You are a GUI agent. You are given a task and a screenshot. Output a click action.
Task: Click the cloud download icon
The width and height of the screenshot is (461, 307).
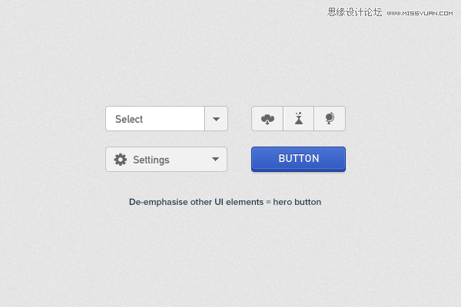pos(267,119)
